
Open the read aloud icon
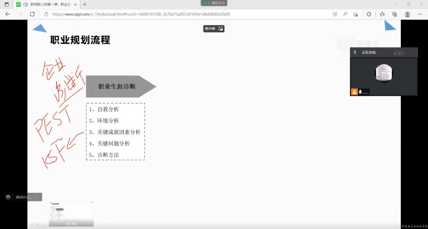click(345, 14)
